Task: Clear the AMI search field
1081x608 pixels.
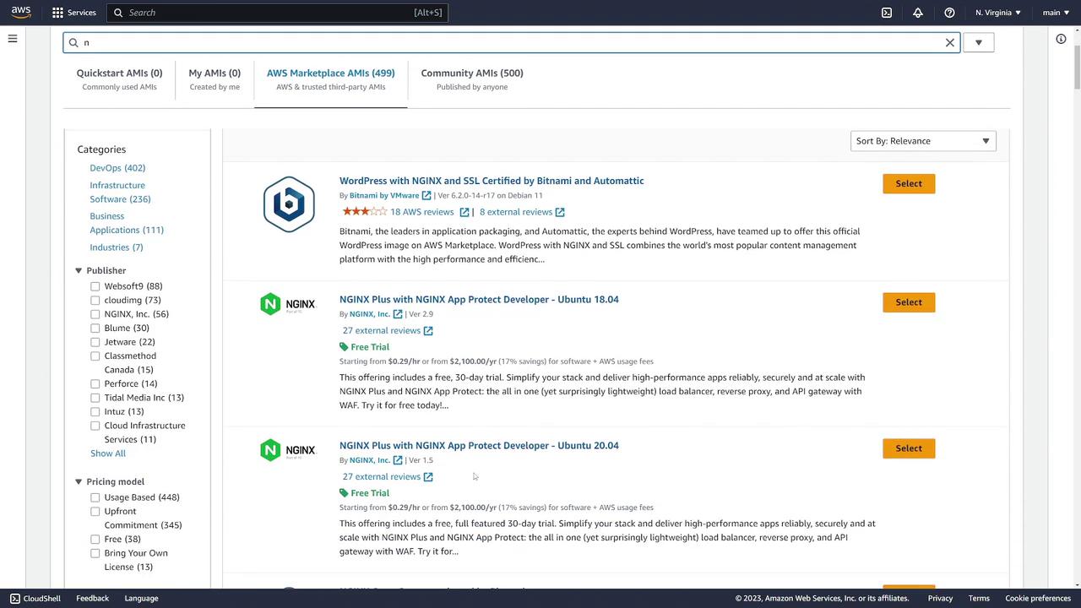Action: 950,42
